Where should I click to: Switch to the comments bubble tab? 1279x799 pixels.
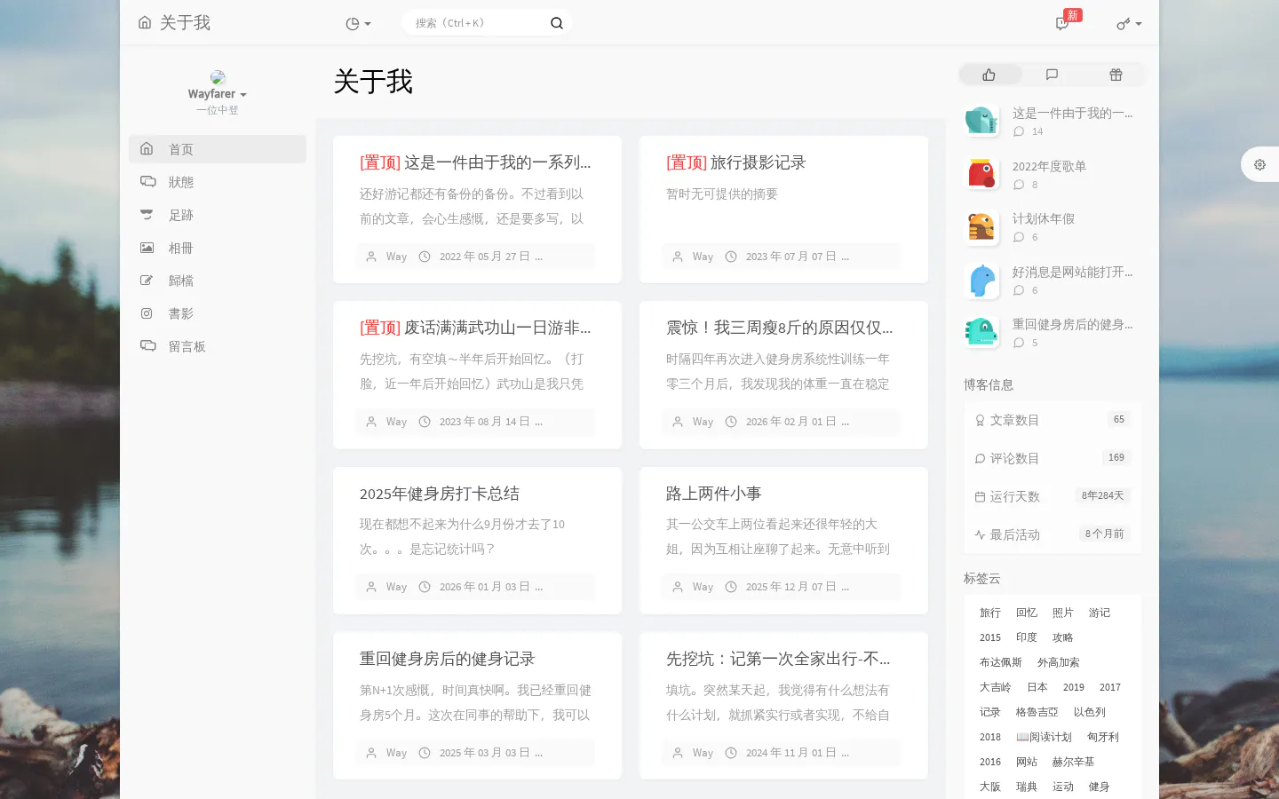point(1053,75)
